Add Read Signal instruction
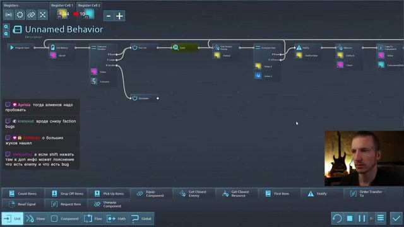The height and width of the screenshot is (227, 404). 23,204
